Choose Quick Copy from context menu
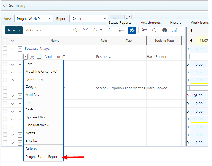Screen dimensions: 212x166 [35, 79]
